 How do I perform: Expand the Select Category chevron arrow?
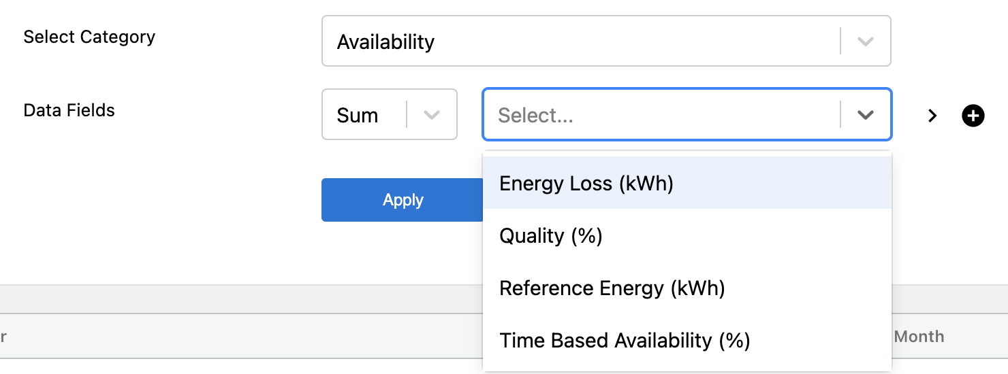[x=865, y=41]
